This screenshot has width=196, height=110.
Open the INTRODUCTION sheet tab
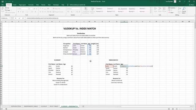coord(16,106)
